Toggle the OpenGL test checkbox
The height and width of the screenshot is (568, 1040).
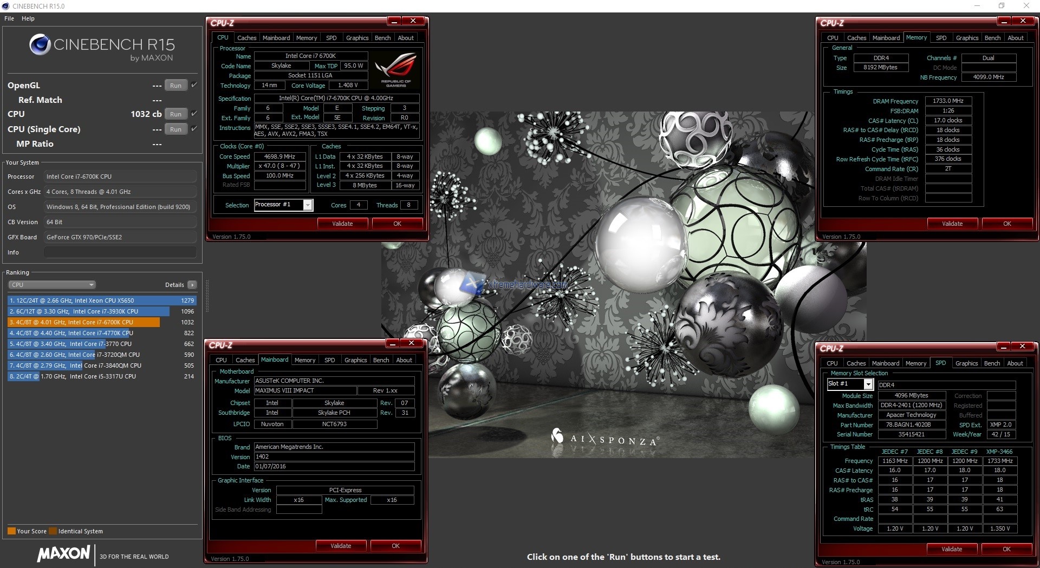(193, 84)
